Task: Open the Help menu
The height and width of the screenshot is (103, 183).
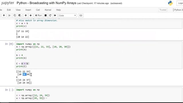Action: pos(58,10)
